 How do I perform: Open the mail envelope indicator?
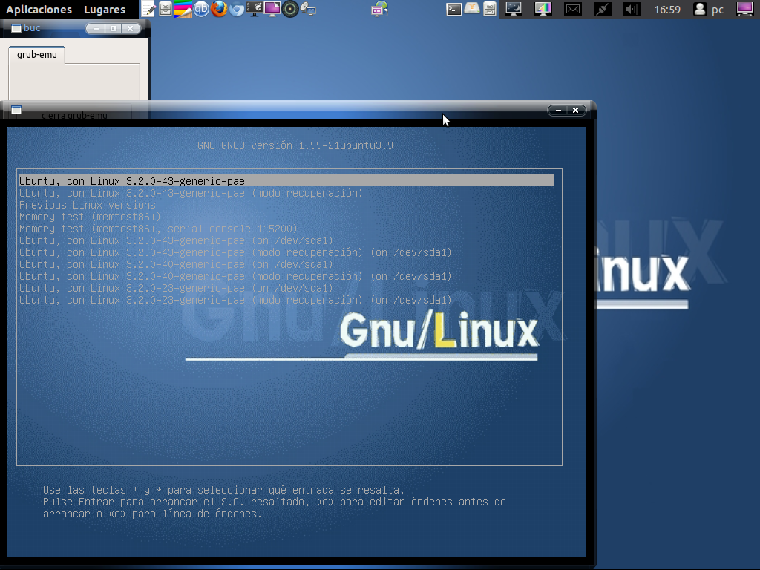573,9
